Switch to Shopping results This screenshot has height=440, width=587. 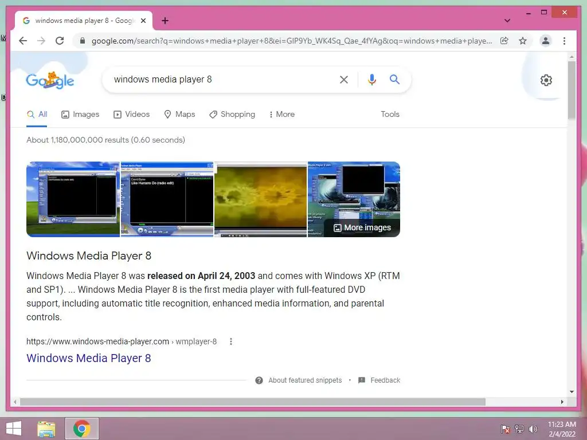click(232, 115)
